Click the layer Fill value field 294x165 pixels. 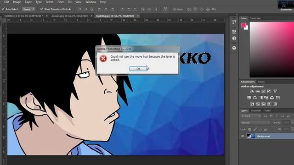287,129
